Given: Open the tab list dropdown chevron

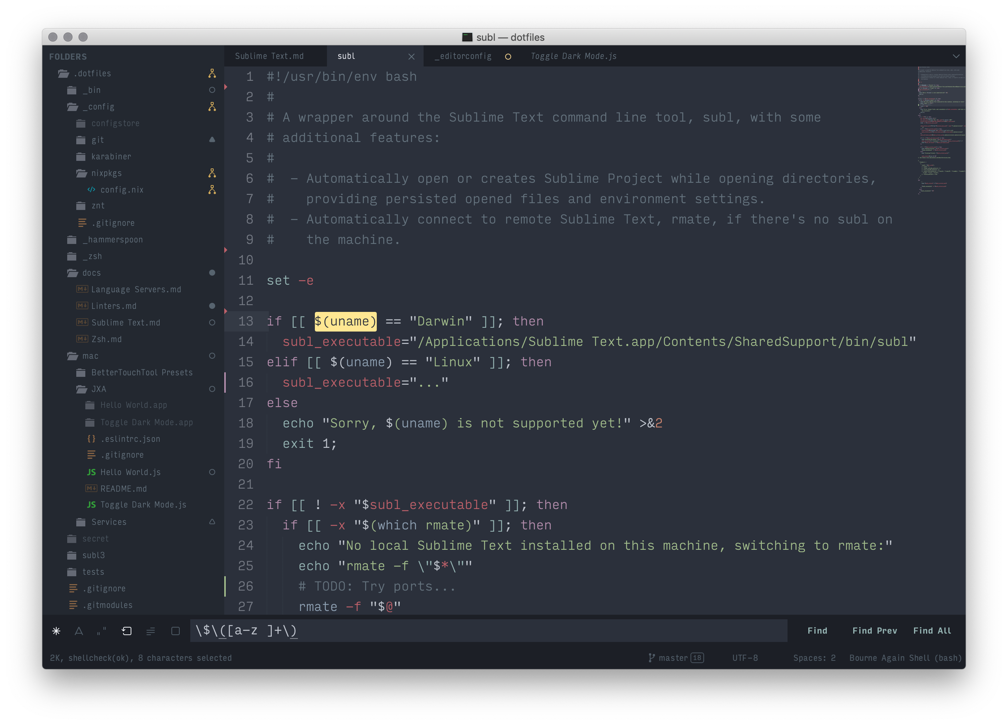Looking at the screenshot, I should click(956, 56).
